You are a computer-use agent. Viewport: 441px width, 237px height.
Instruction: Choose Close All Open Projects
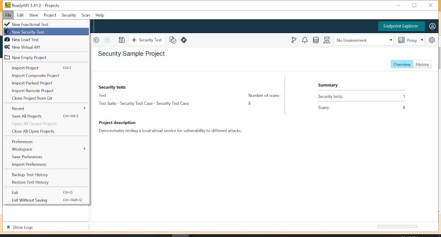click(x=46, y=131)
